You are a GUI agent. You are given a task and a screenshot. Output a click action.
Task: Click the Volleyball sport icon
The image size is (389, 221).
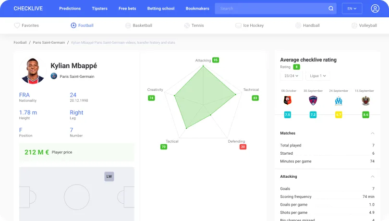[354, 25]
